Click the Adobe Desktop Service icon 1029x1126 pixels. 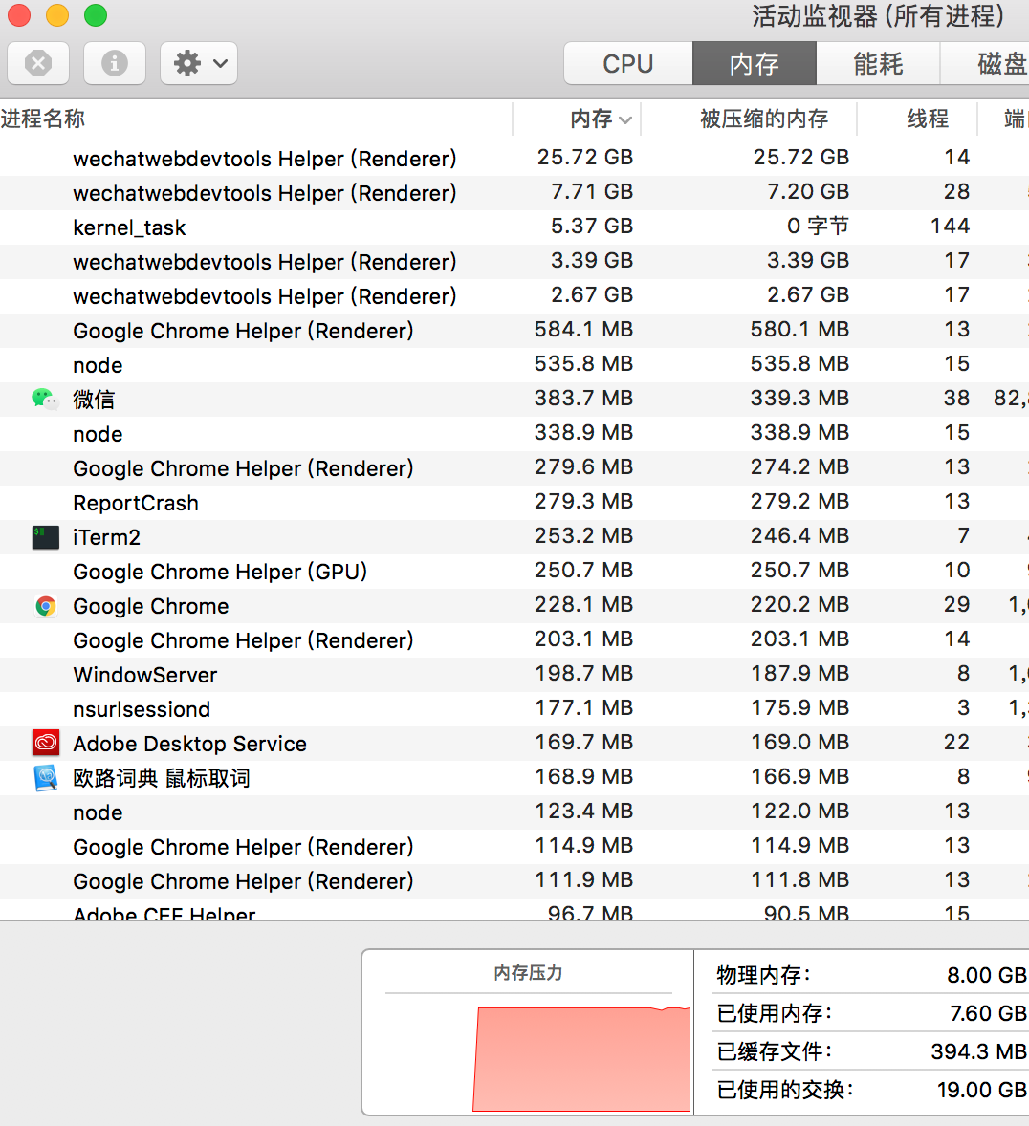click(46, 744)
